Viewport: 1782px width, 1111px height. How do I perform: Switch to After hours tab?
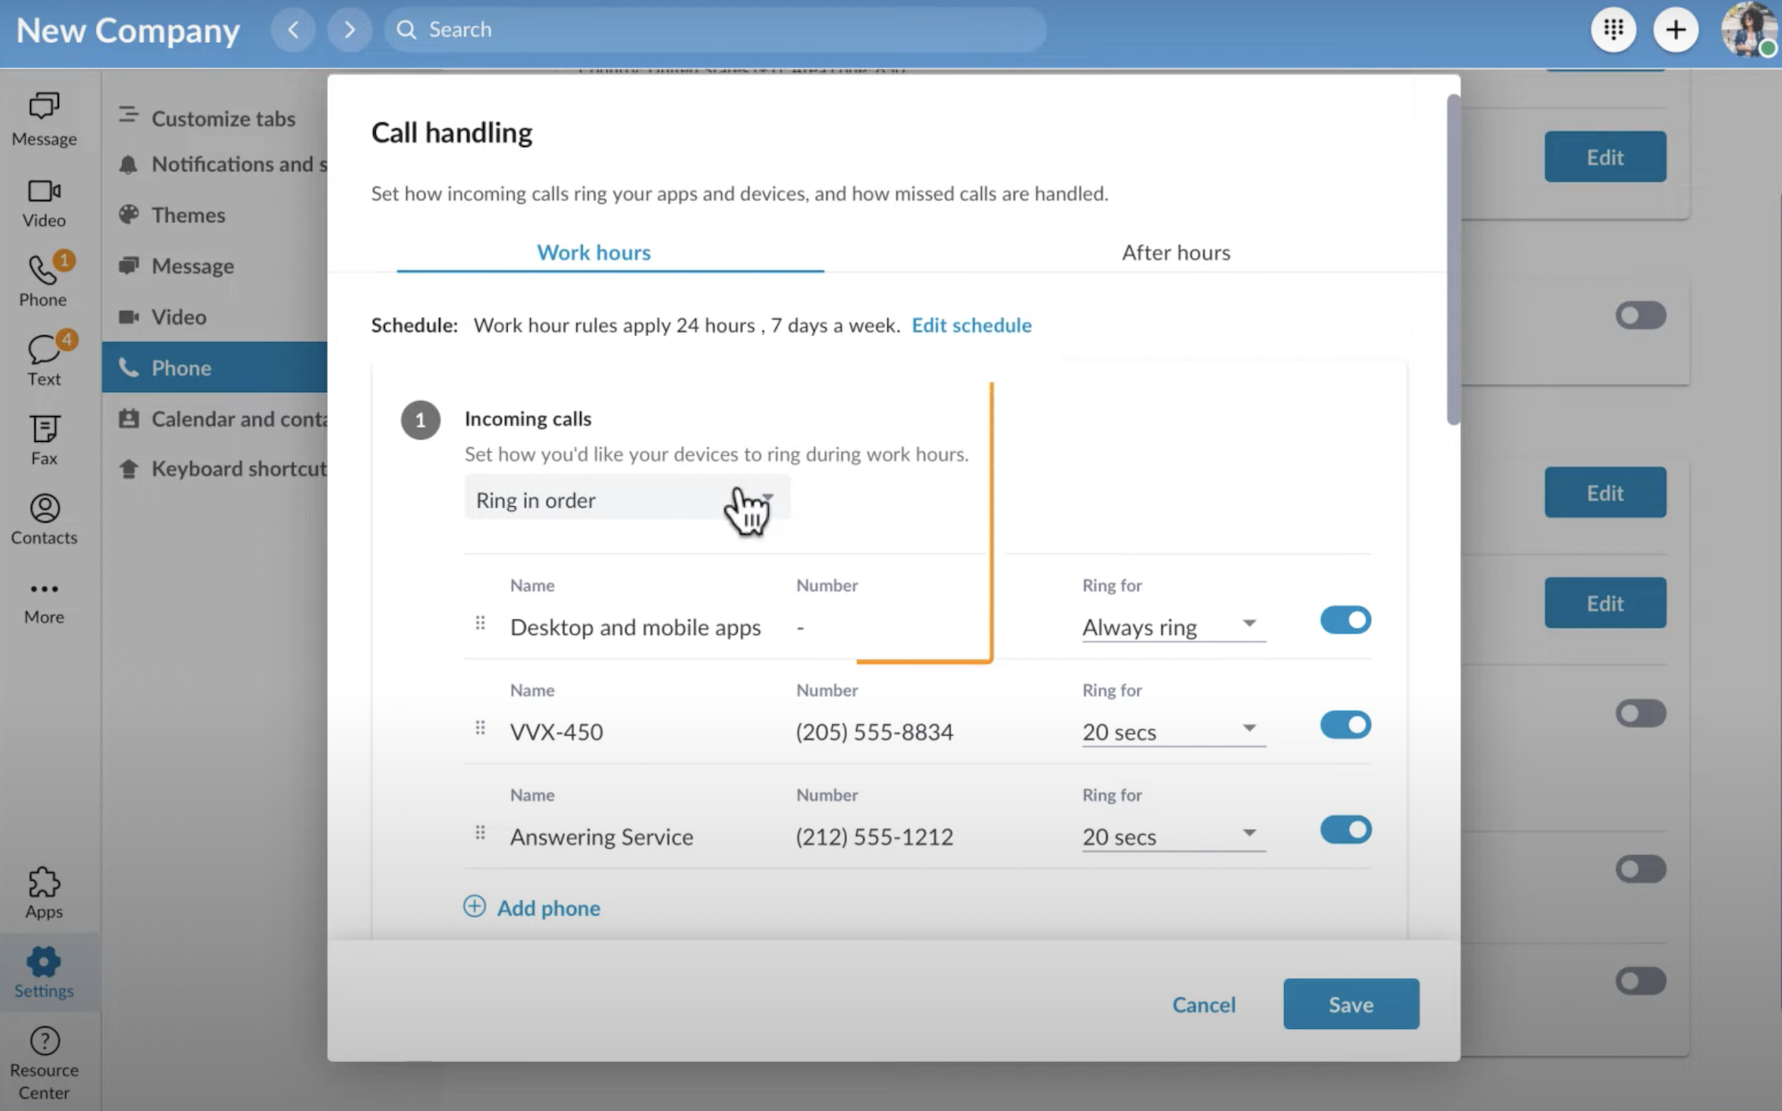1174,251
